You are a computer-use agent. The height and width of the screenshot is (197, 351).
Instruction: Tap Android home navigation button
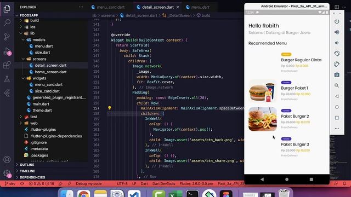(x=287, y=179)
